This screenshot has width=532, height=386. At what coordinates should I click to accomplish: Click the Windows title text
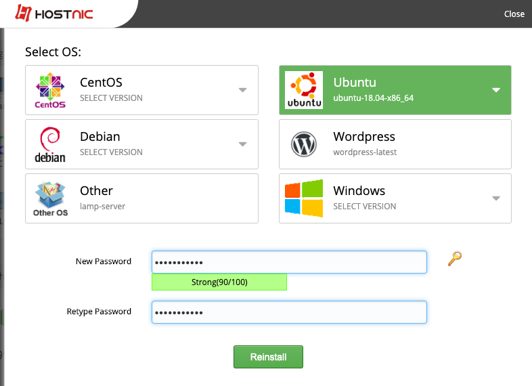[359, 191]
